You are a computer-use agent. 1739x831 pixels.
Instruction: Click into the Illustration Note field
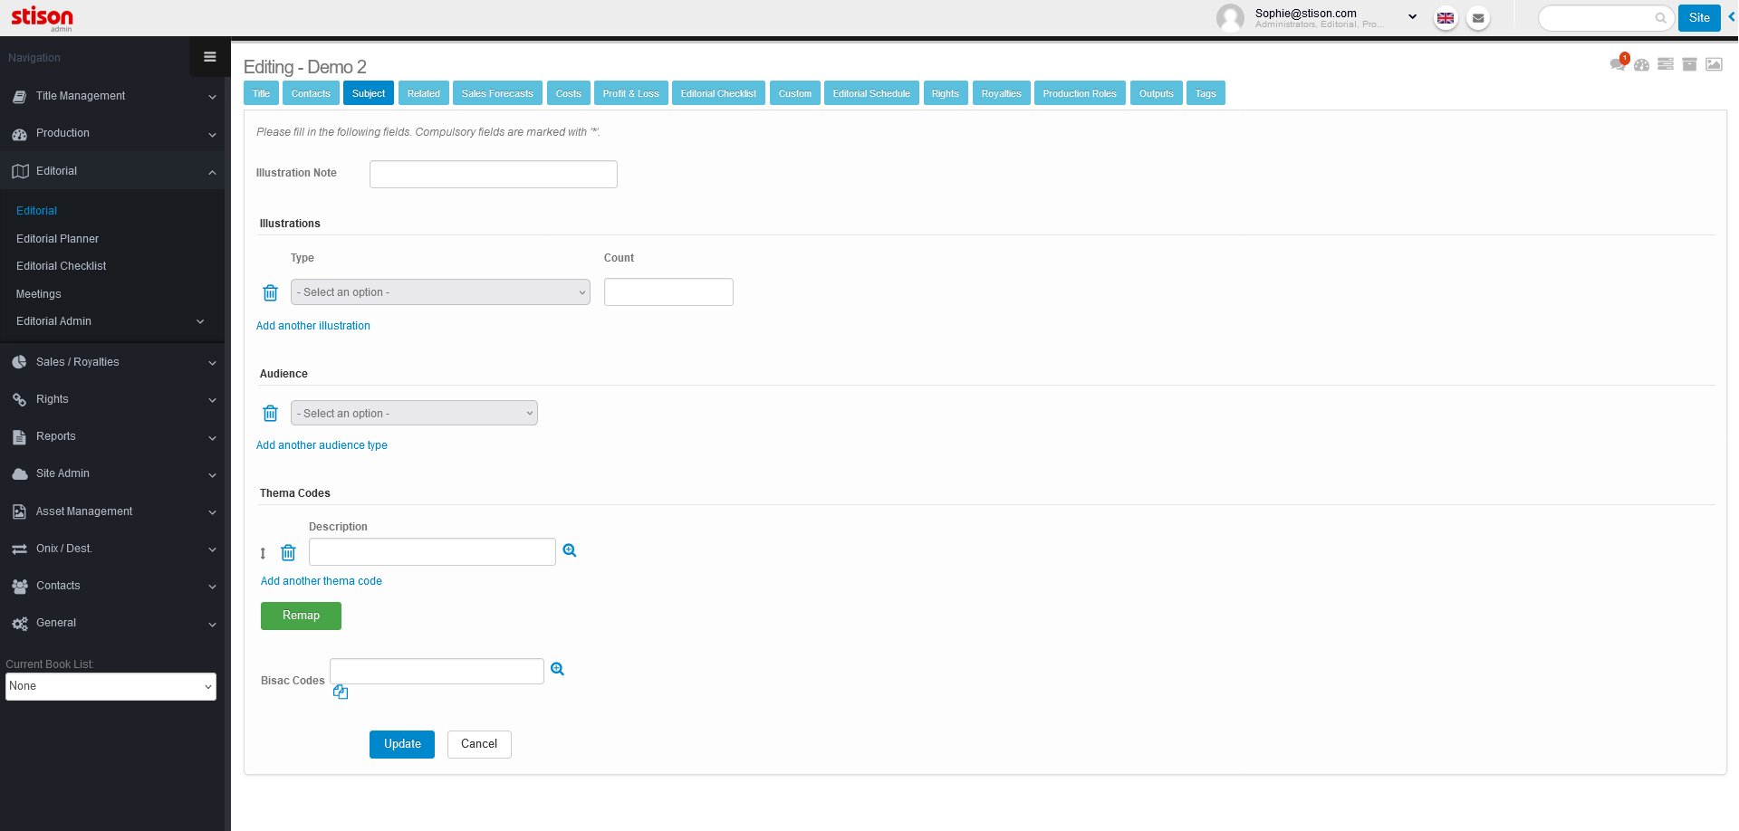coord(493,174)
